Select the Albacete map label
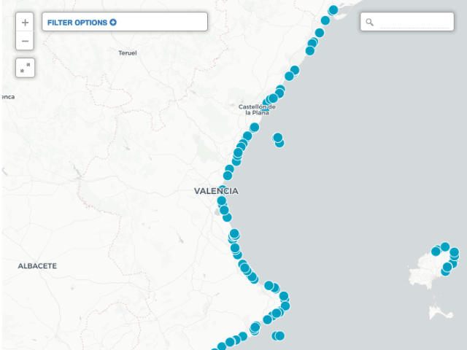467x350 pixels. click(x=37, y=265)
